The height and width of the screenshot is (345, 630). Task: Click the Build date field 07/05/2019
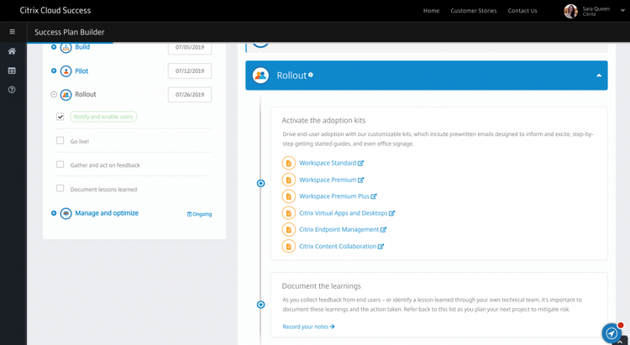pos(190,47)
